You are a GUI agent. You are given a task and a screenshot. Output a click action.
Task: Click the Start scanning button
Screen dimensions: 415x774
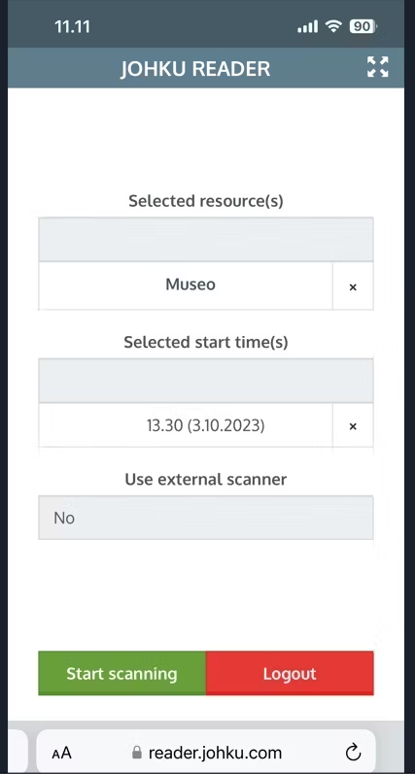(x=122, y=673)
